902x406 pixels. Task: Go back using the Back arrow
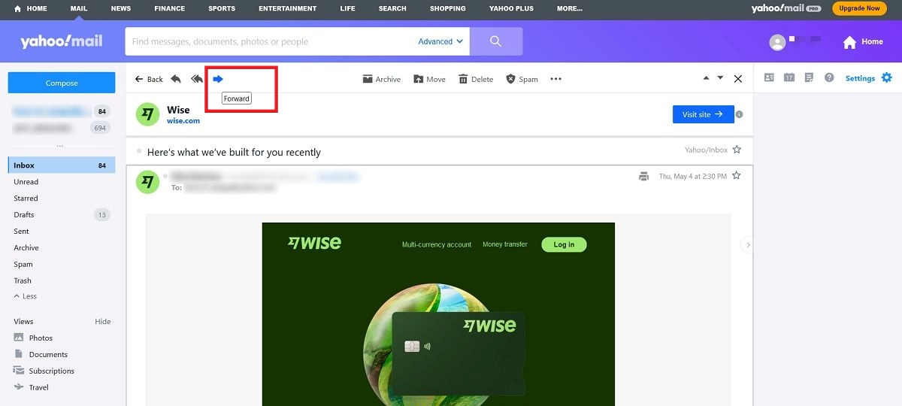tap(149, 79)
